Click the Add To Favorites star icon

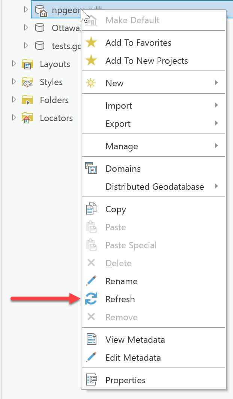pos(91,43)
